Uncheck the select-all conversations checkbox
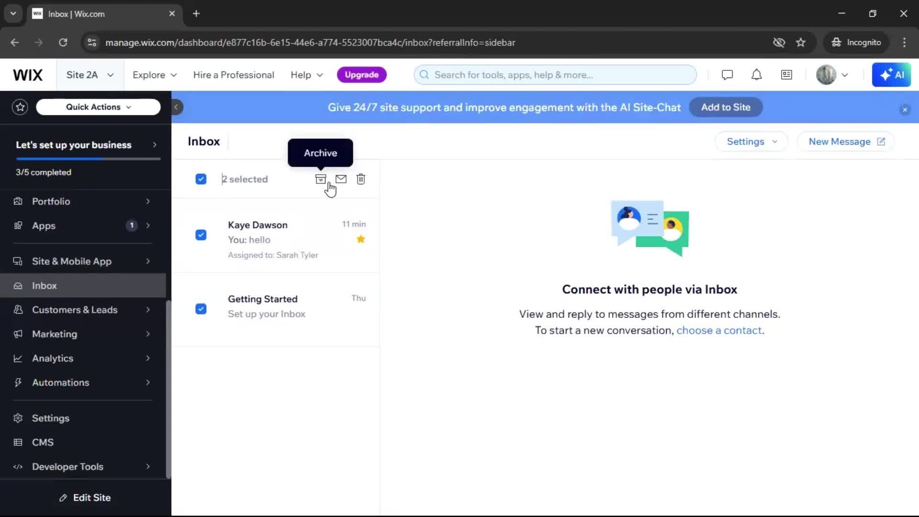Image resolution: width=919 pixels, height=517 pixels. pyautogui.click(x=201, y=179)
